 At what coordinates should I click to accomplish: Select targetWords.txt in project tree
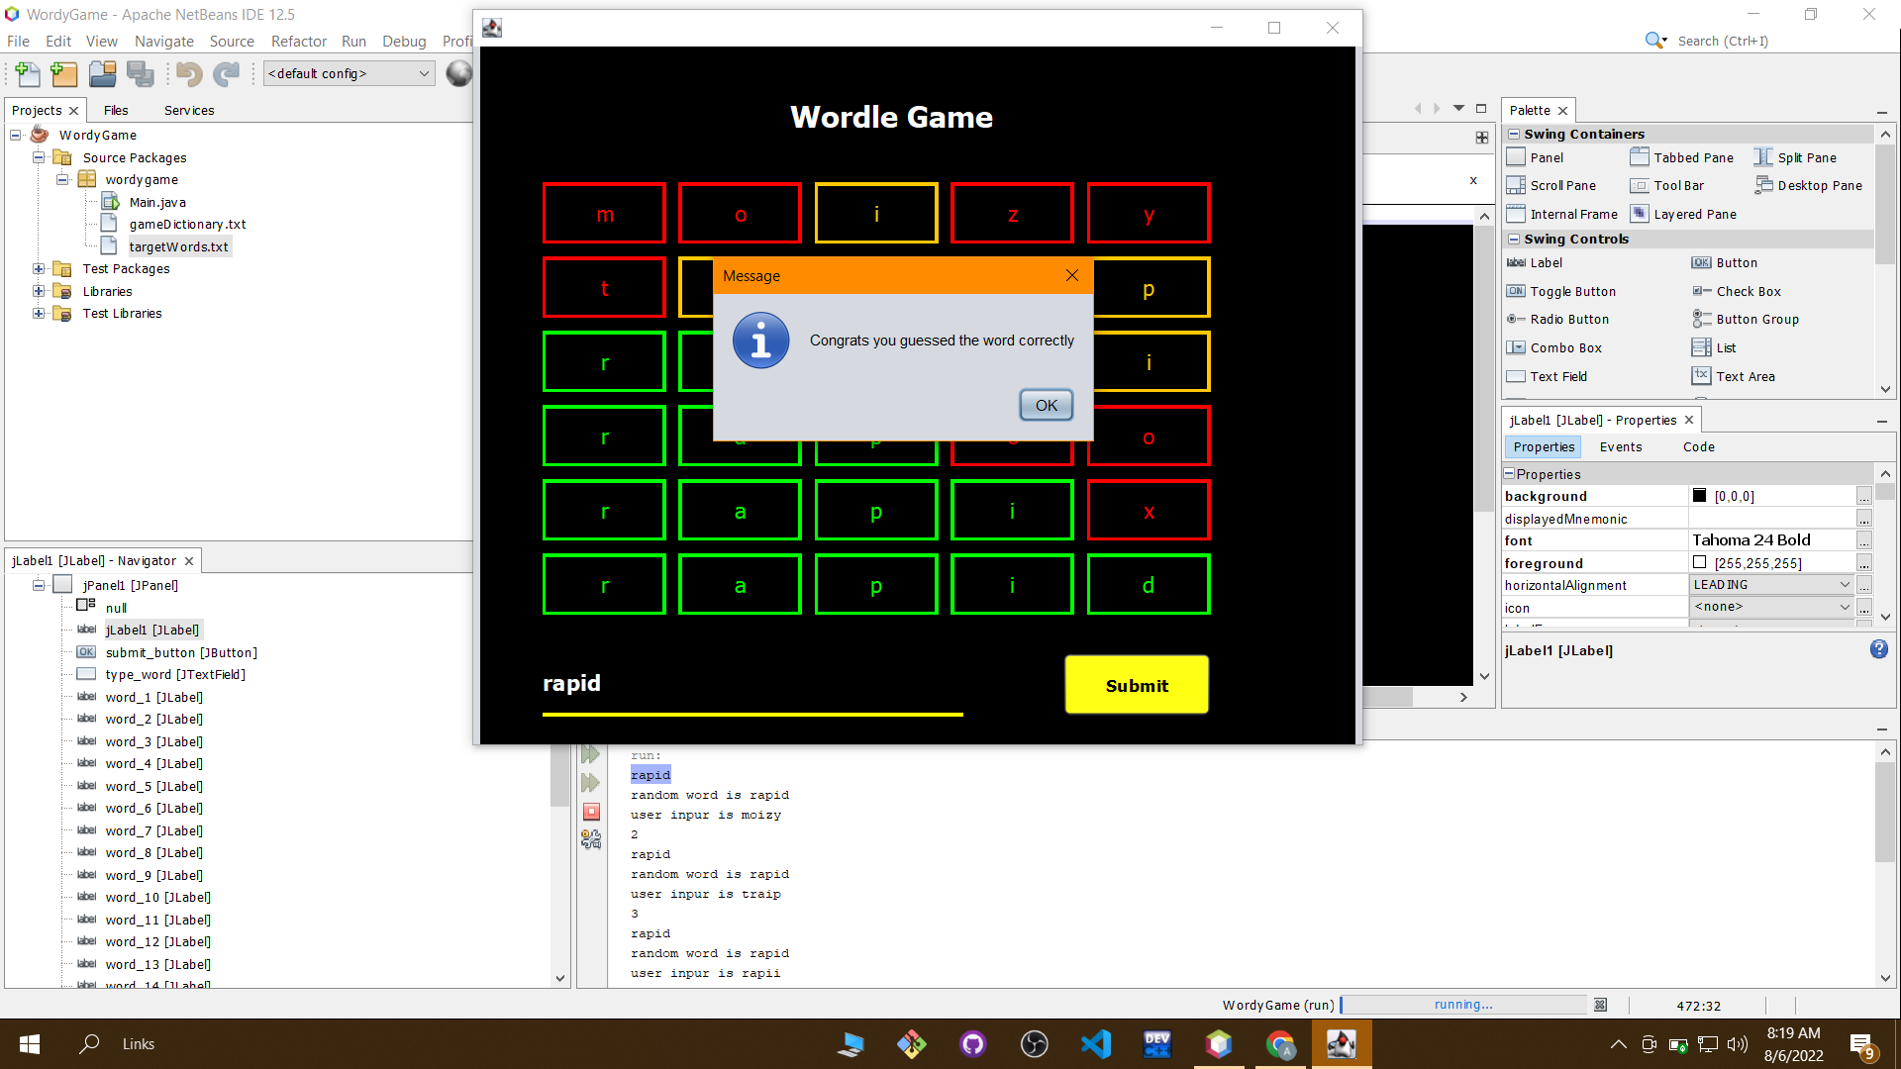(x=178, y=246)
